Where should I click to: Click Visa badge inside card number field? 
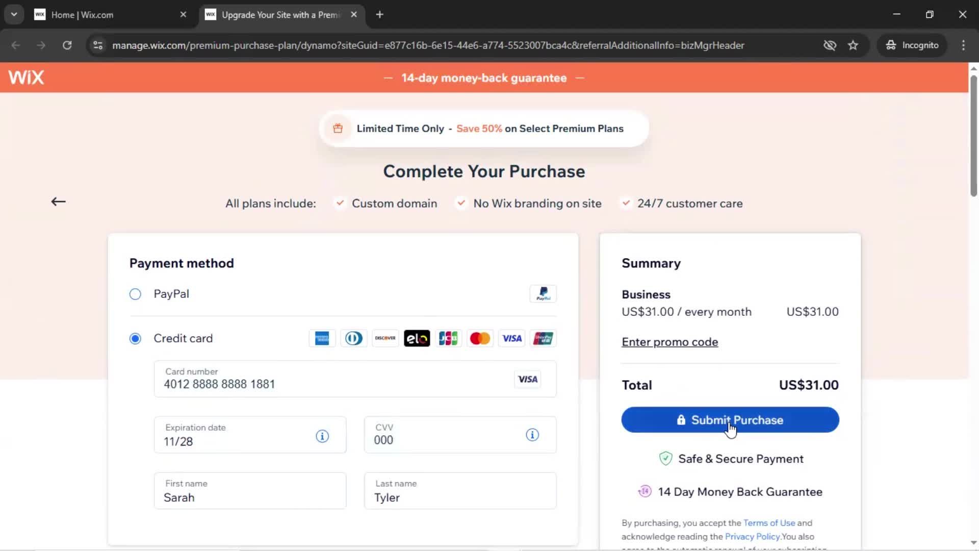528,379
